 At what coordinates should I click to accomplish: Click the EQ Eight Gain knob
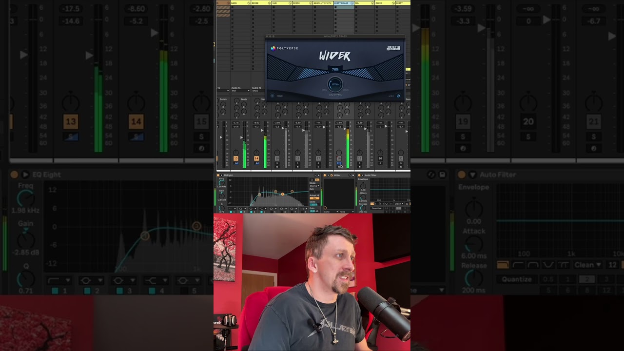pyautogui.click(x=222, y=196)
